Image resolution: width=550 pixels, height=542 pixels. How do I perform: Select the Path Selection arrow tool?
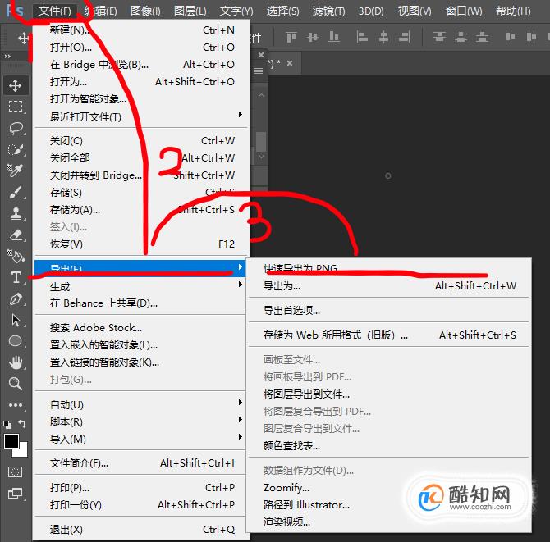pos(15,320)
